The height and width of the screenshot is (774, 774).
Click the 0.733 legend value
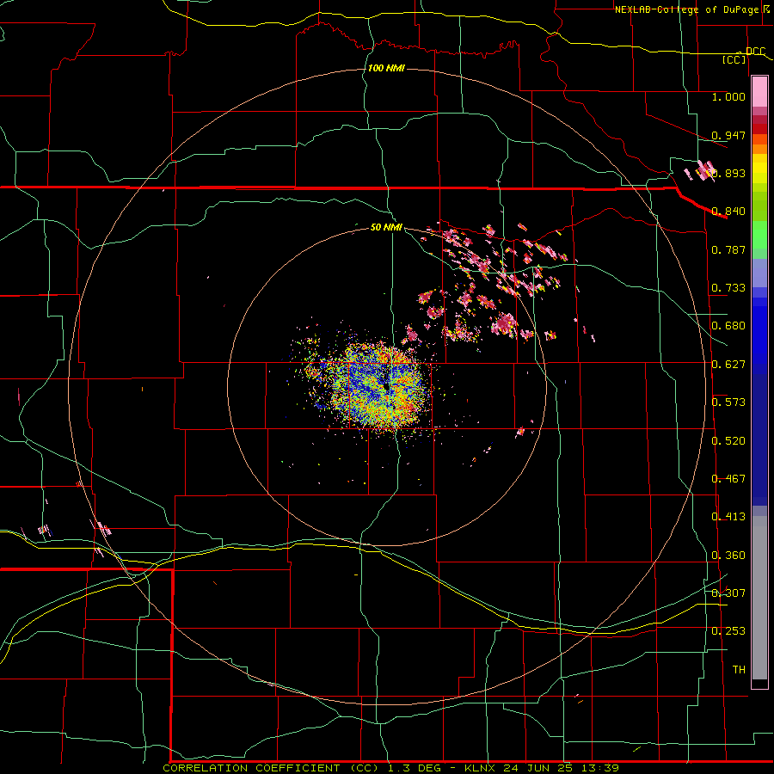point(728,288)
